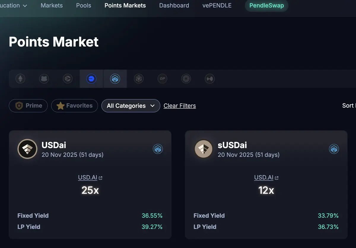Click the Clear Filters link
356x248 pixels.
click(x=180, y=106)
